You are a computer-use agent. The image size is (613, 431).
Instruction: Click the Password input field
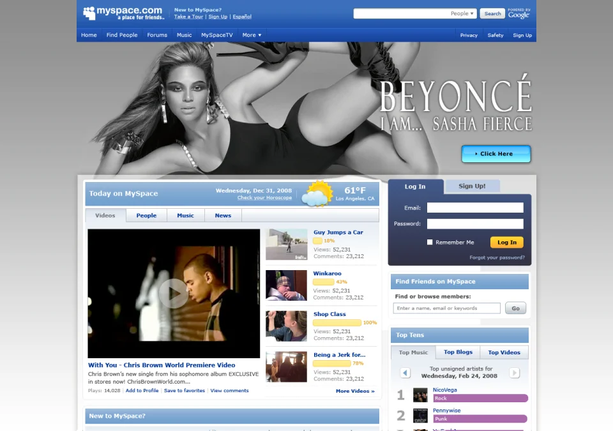[x=475, y=223]
